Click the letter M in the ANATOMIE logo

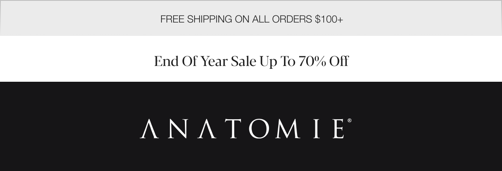coord(287,129)
